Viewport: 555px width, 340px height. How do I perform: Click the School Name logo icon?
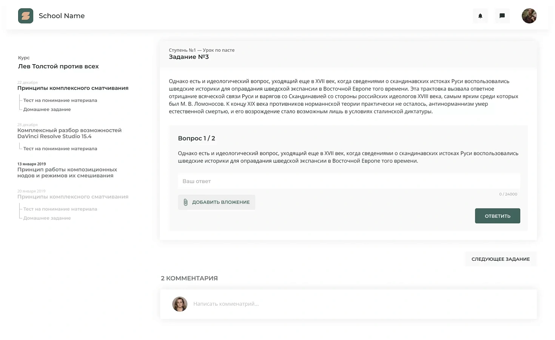[x=26, y=16]
